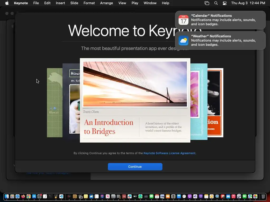Open Stickies yellow note icon in Dock

(x=86, y=196)
